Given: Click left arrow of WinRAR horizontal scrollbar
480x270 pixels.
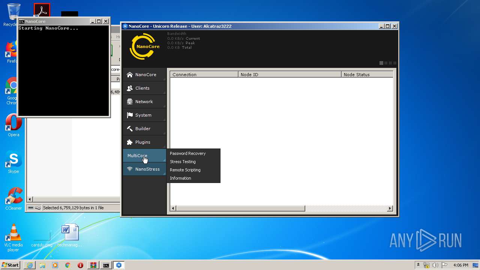Looking at the screenshot, I should tap(30, 199).
